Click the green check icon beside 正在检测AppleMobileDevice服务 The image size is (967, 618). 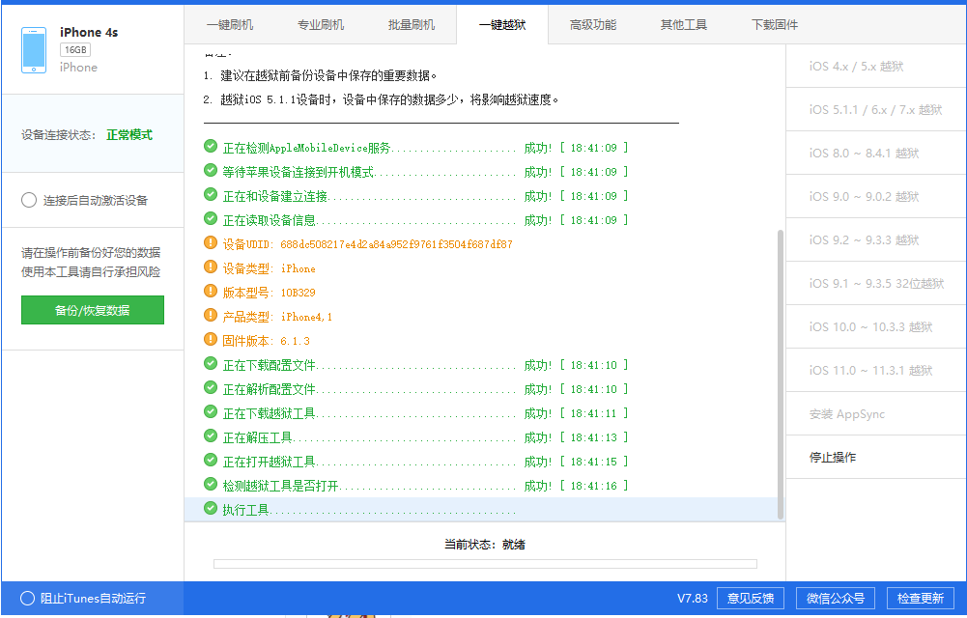click(211, 146)
